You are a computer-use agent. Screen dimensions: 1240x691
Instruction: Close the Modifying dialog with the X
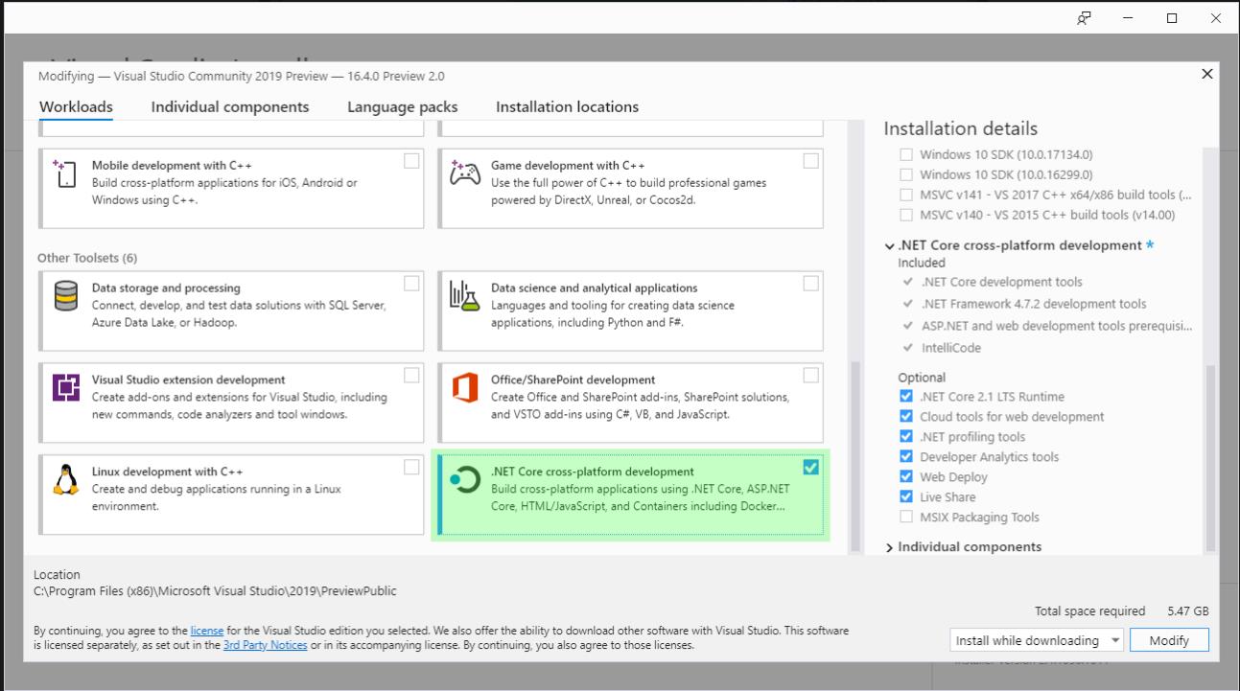coord(1207,75)
